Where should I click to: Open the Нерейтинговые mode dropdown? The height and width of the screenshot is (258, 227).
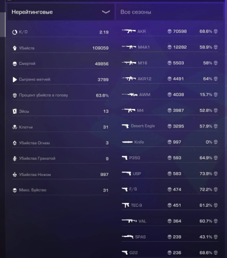tap(61, 12)
